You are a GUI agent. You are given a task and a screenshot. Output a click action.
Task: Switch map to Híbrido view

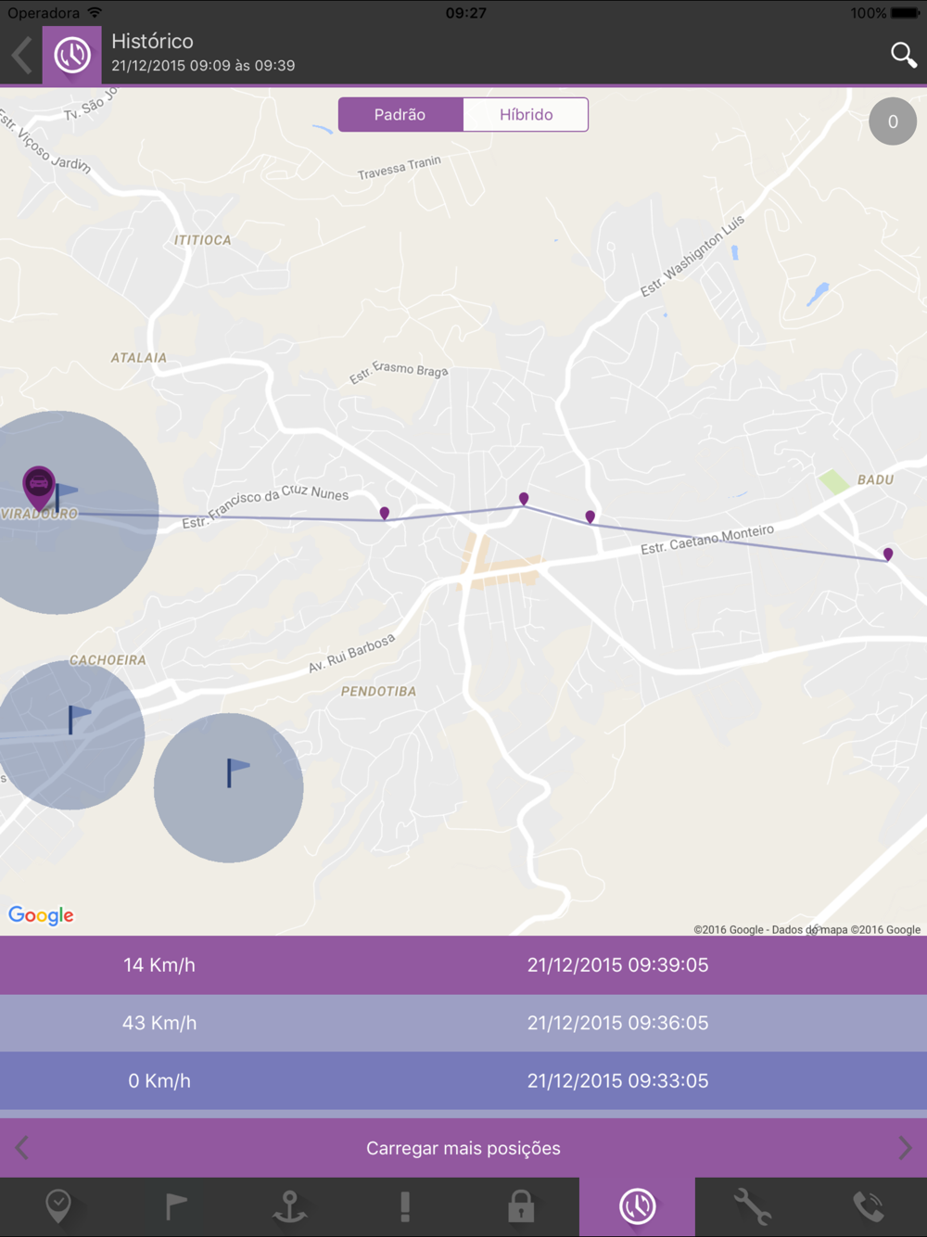[x=526, y=115]
